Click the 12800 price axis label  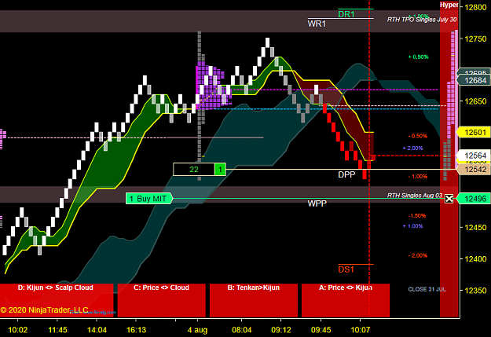[475, 7]
